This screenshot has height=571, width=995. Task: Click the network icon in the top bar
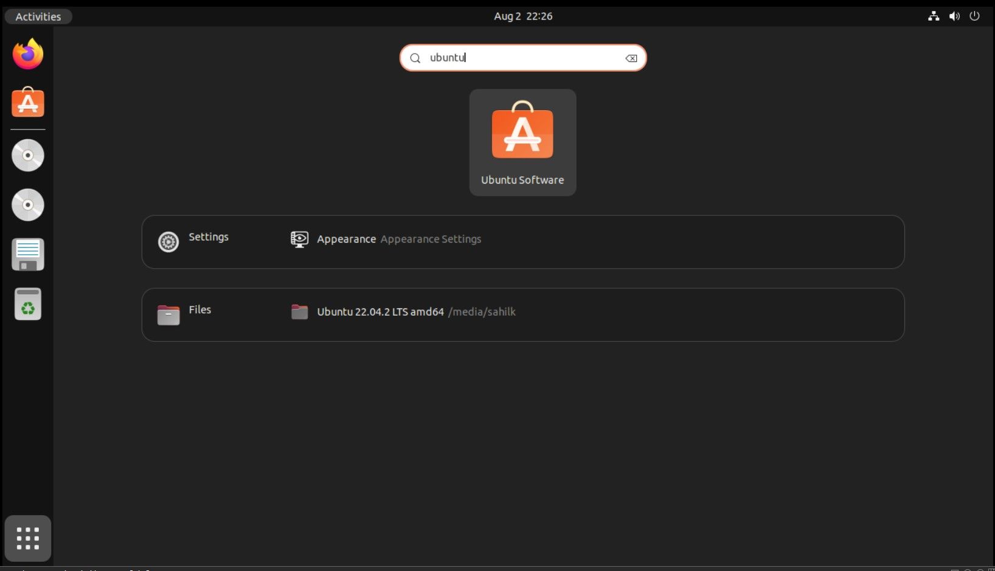tap(933, 16)
